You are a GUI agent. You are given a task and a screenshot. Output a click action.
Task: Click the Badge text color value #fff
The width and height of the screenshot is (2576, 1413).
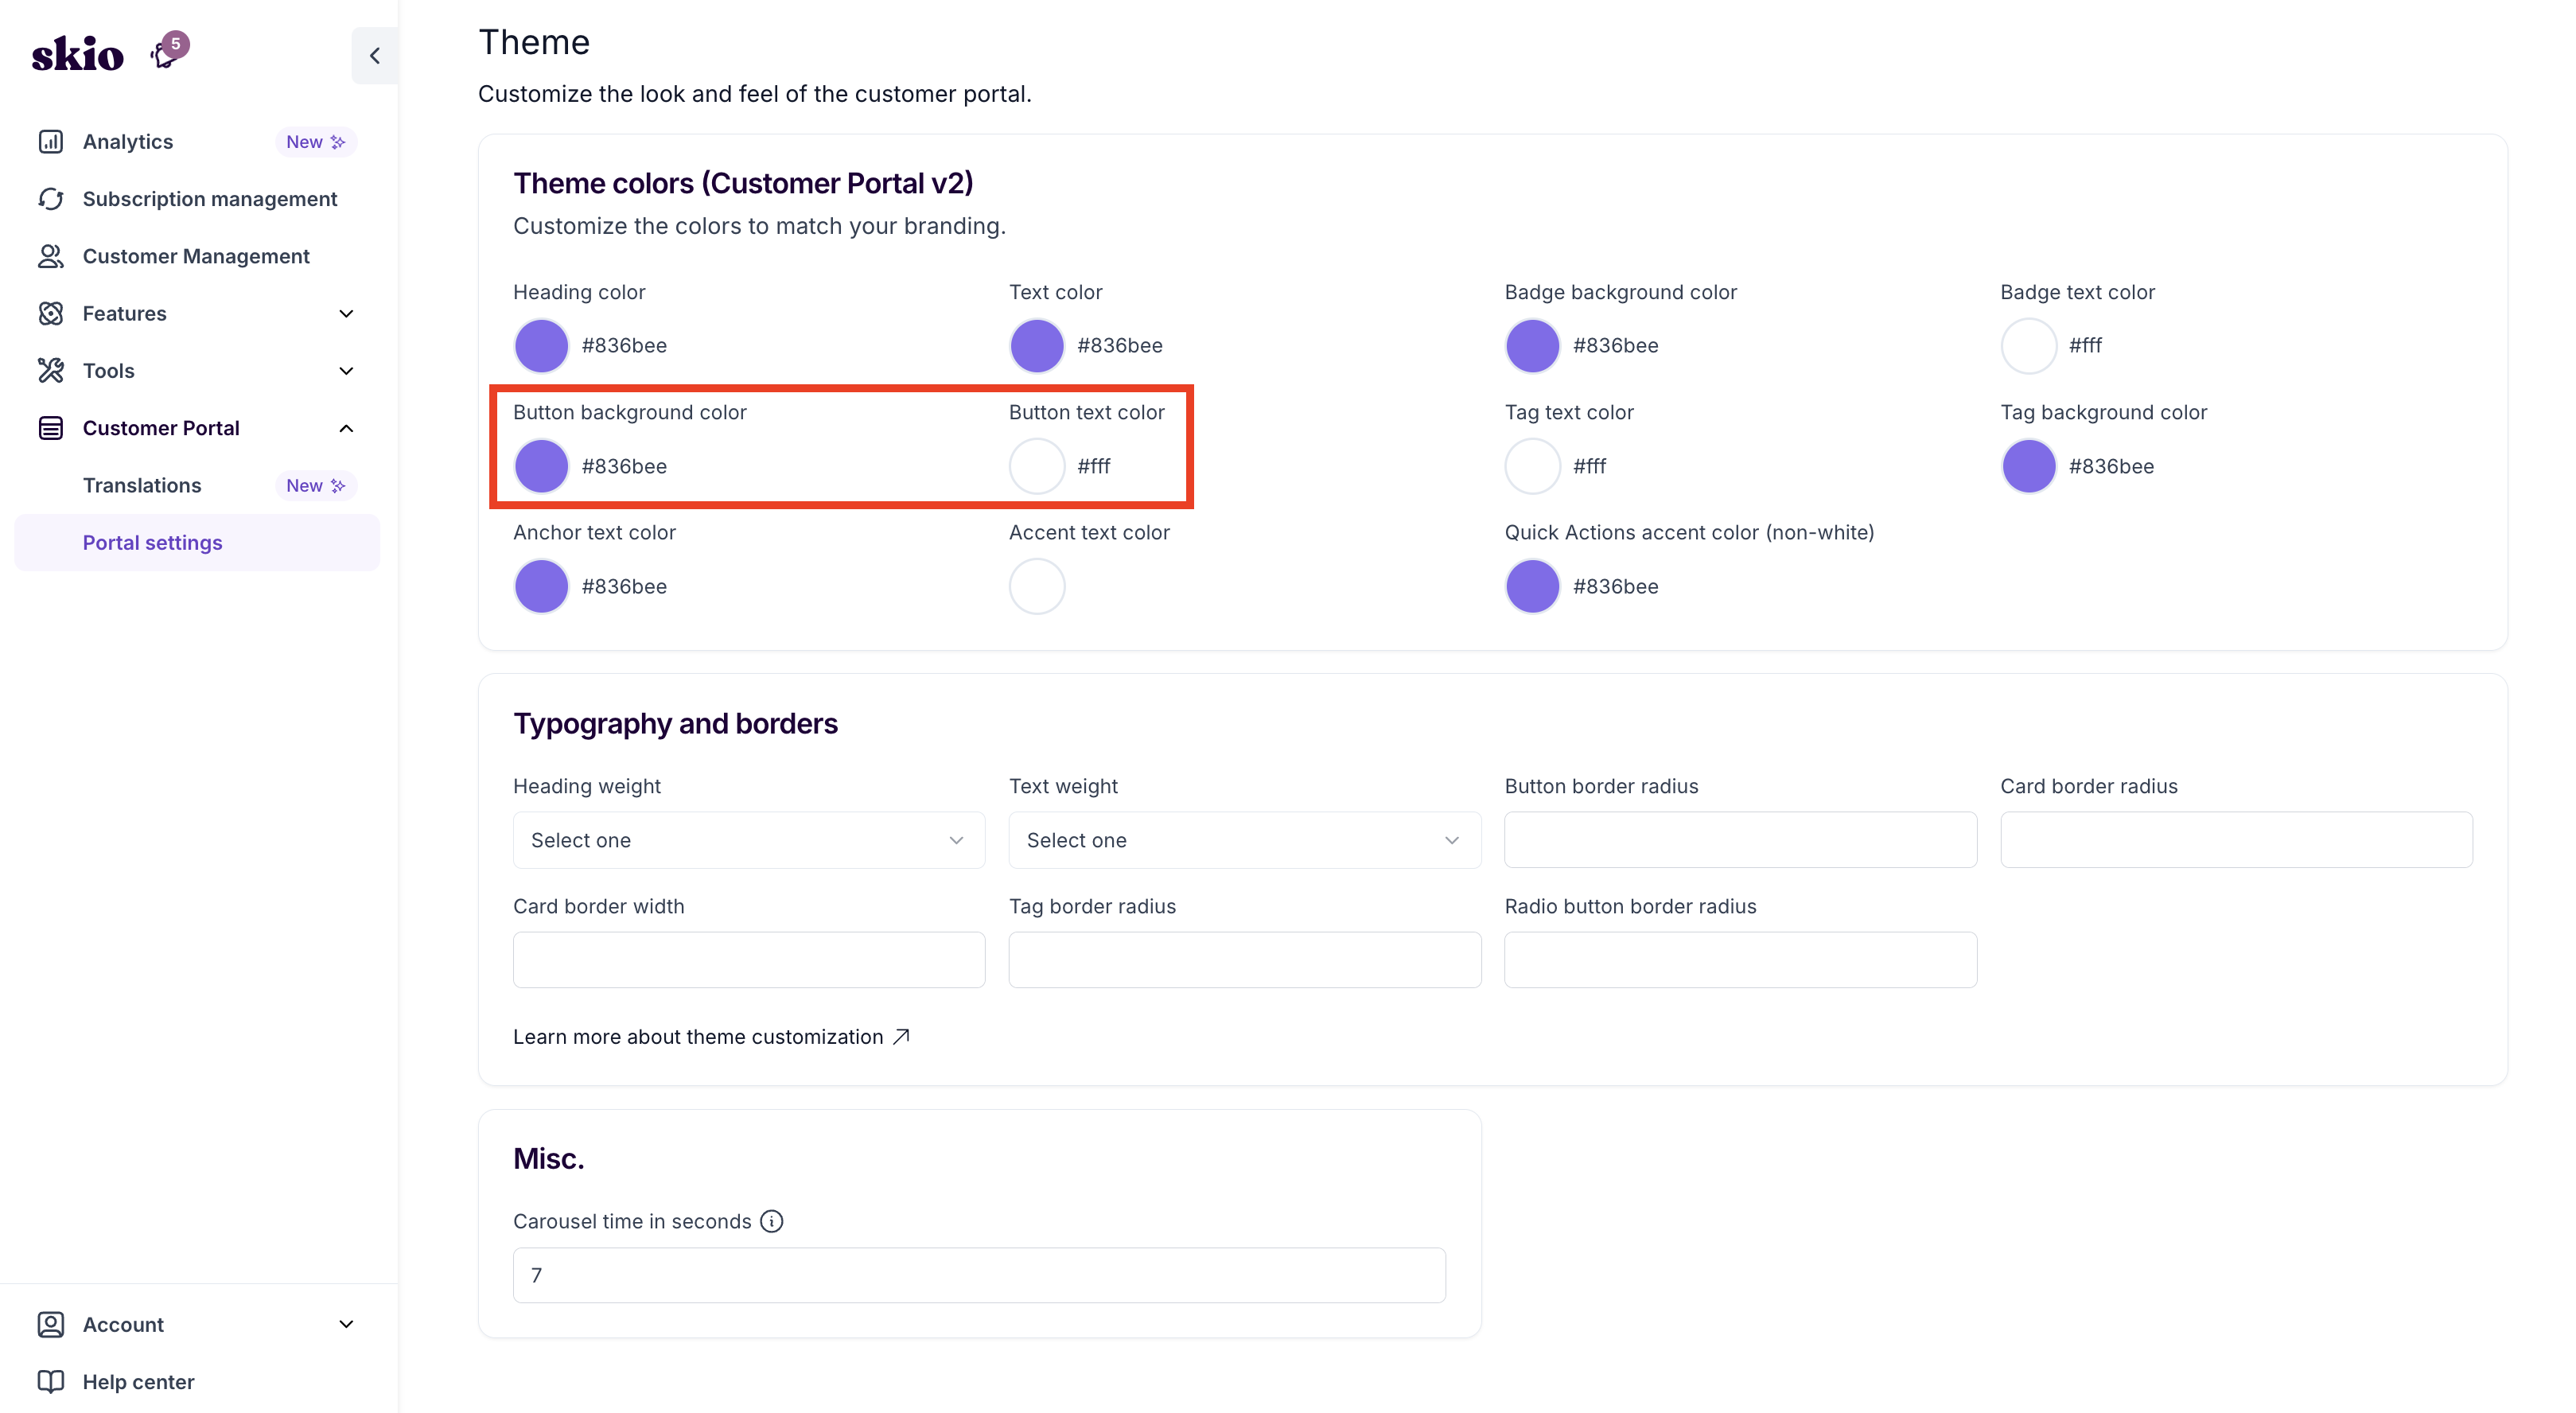pyautogui.click(x=2086, y=345)
